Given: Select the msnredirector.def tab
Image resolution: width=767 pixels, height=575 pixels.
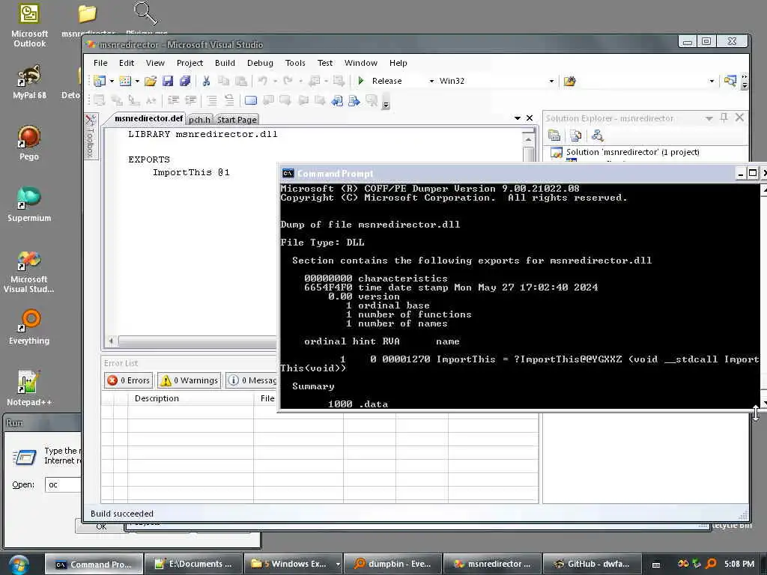Looking at the screenshot, I should pyautogui.click(x=148, y=118).
